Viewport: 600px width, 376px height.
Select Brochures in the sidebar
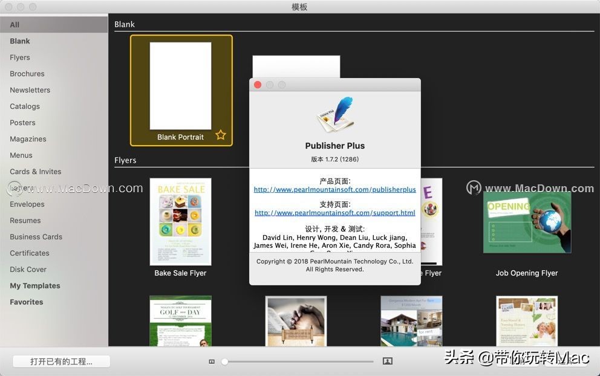(x=27, y=73)
